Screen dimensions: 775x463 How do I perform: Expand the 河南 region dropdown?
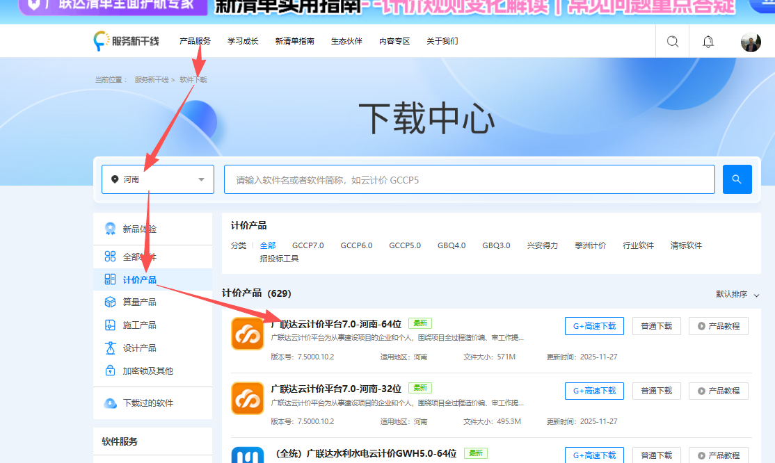pos(158,179)
